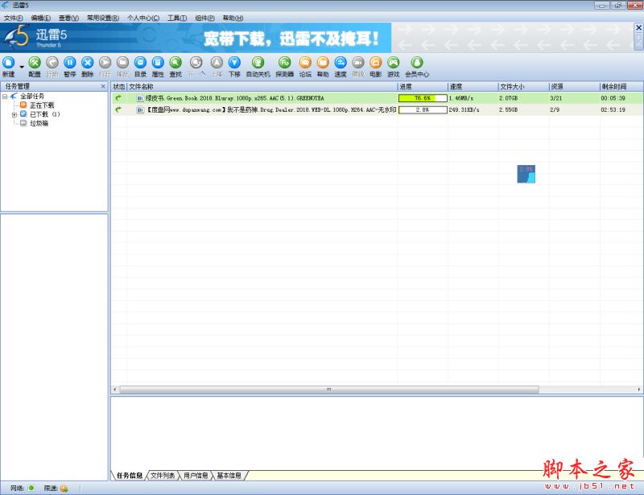
Task: Click the 删除 delete icon
Action: click(88, 63)
